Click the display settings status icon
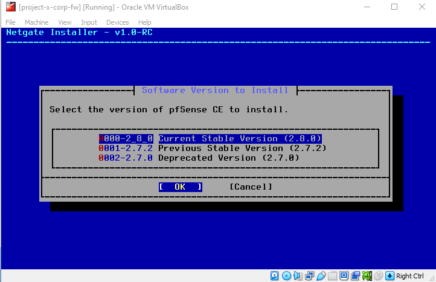The width and height of the screenshot is (436, 282). [343, 276]
